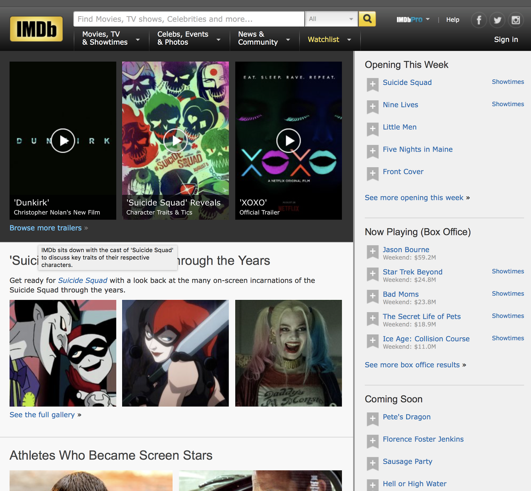Image resolution: width=531 pixels, height=491 pixels.
Task: Open the search category 'All' dropdown
Action: tap(331, 19)
